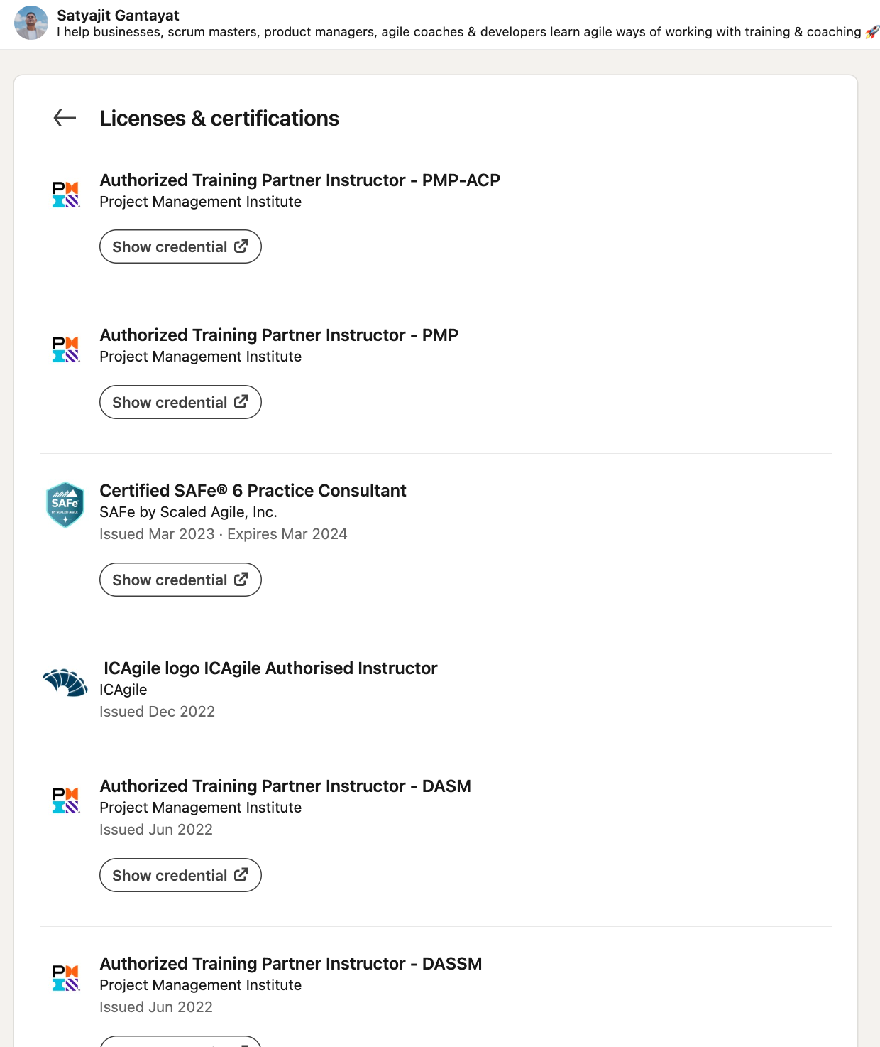Open Satyajit Gantayat's profile photo
This screenshot has width=880, height=1047.
tap(31, 23)
